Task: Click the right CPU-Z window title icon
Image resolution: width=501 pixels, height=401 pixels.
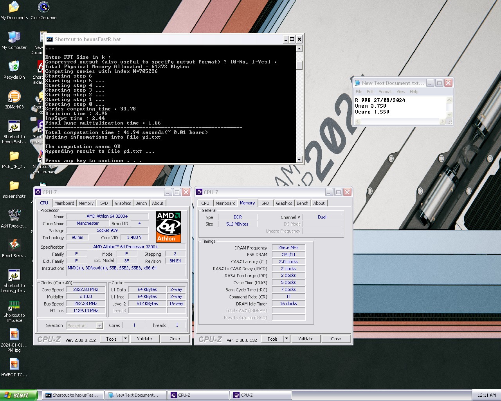Action: tap(199, 192)
